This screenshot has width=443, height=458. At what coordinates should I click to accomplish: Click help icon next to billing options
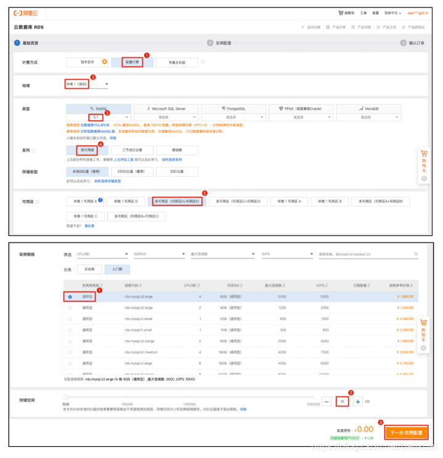[203, 62]
